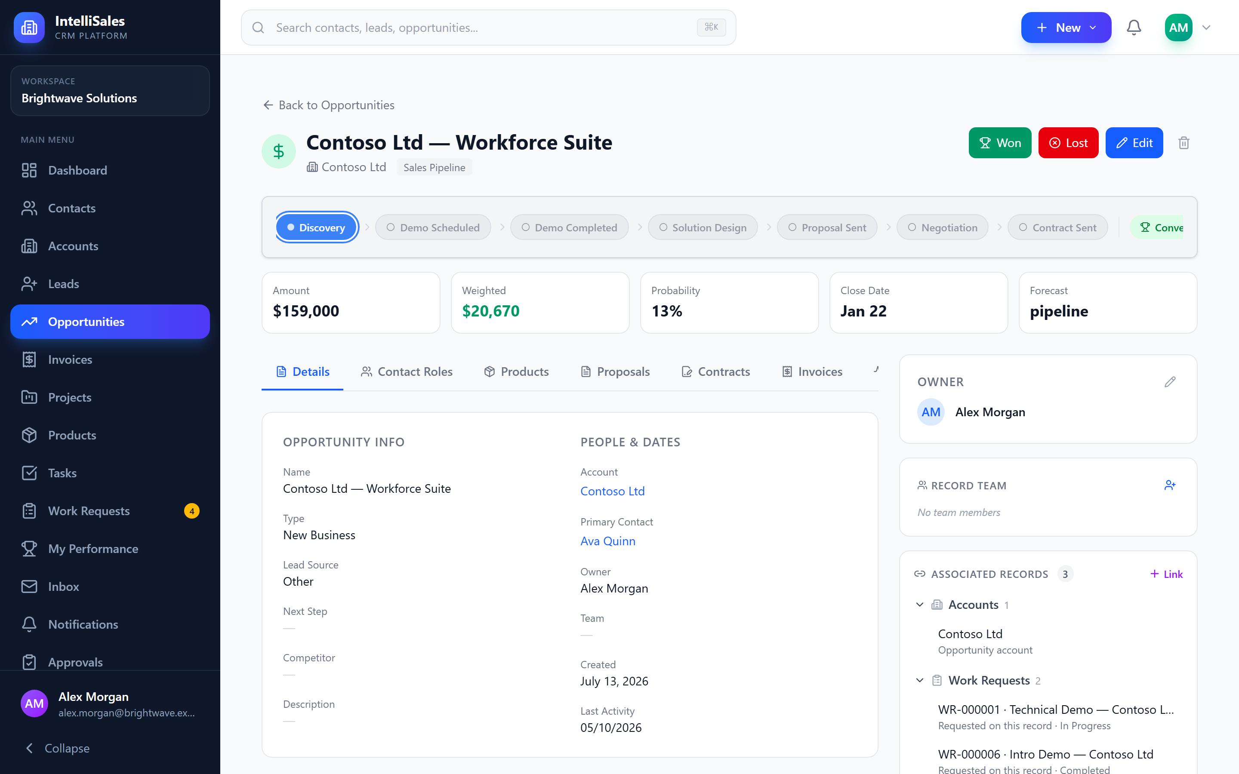Add a record team member icon
1239x774 pixels.
tap(1170, 485)
